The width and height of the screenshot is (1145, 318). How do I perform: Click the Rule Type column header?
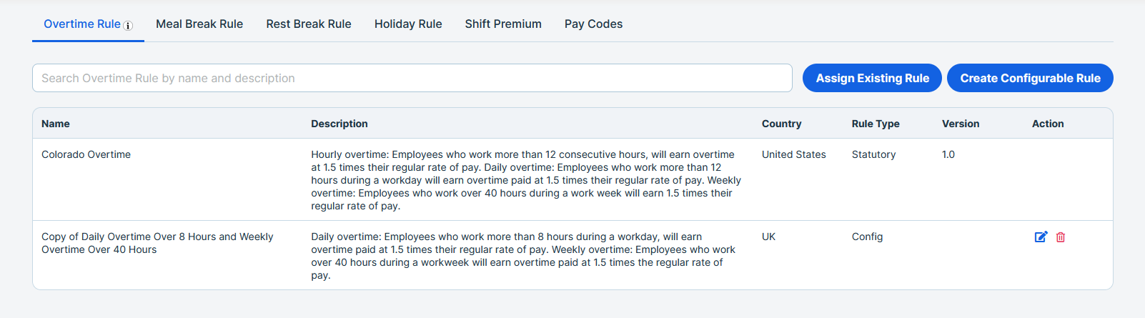click(x=876, y=124)
